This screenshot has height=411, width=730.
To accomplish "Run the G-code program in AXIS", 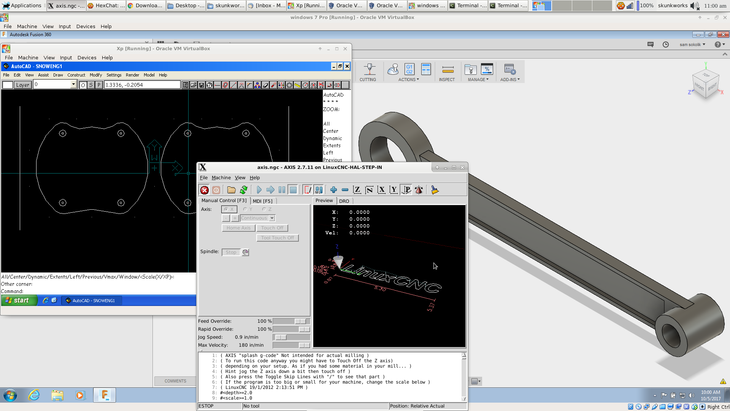I will pos(259,190).
